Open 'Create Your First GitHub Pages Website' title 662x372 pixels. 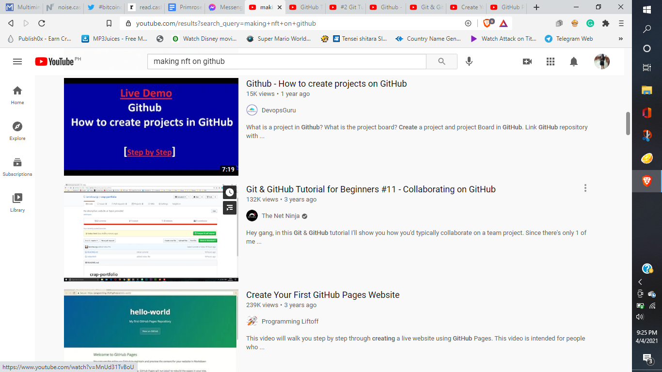323,295
